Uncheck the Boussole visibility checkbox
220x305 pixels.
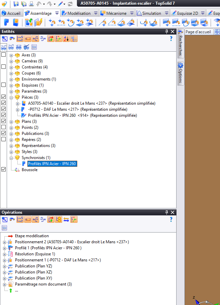click(3, 169)
